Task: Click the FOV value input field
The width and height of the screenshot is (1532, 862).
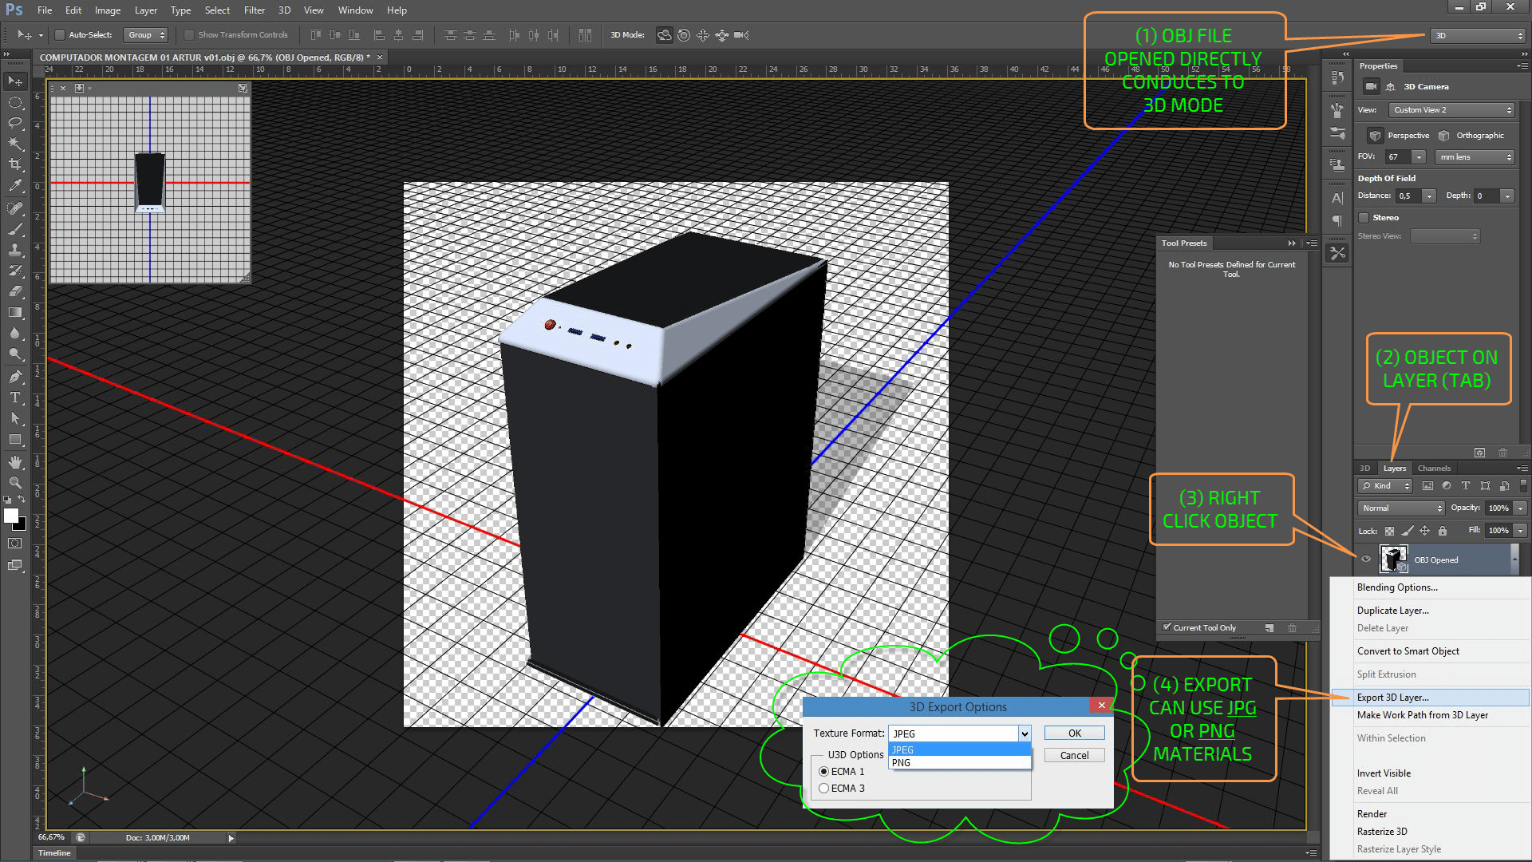Action: pyautogui.click(x=1398, y=157)
